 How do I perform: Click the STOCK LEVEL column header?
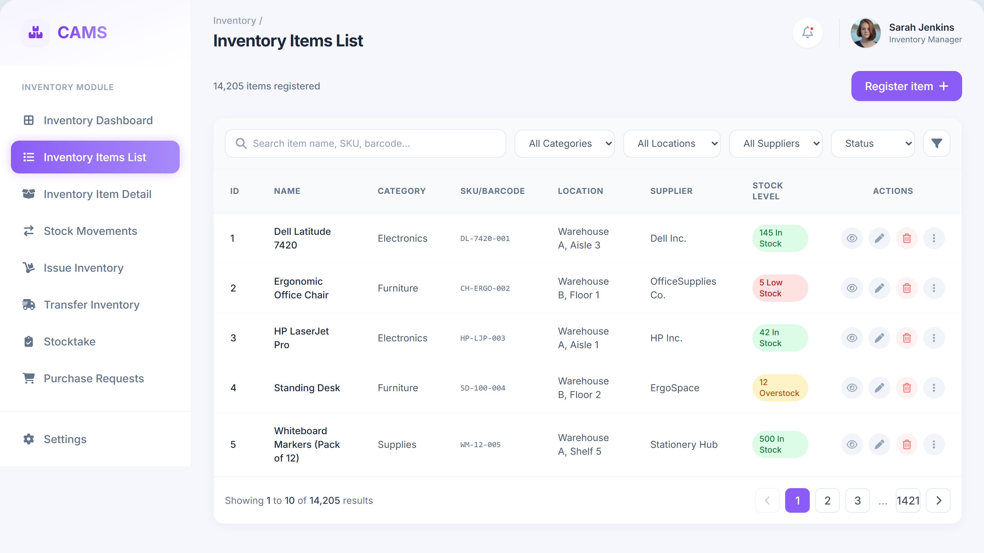pos(767,191)
